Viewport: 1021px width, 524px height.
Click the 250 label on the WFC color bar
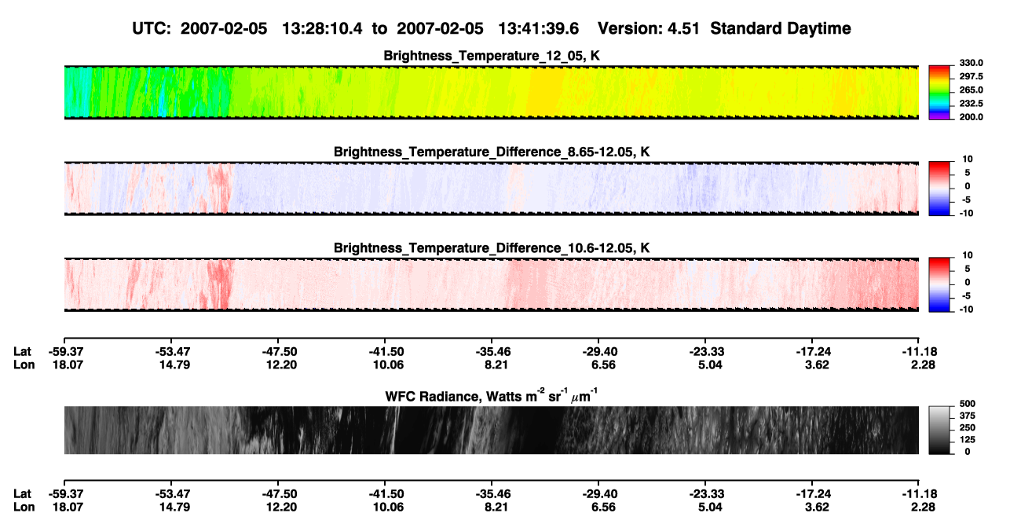(x=968, y=427)
